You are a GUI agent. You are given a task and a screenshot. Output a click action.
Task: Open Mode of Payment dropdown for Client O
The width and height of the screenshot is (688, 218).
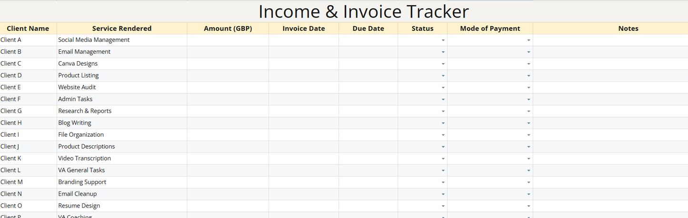coord(528,207)
